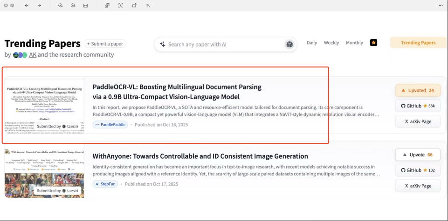This screenshot has height=221, width=448.
Task: Open the GitHub 58k stars button
Action: [418, 106]
